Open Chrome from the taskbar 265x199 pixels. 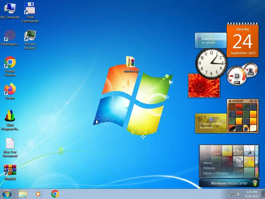pyautogui.click(x=55, y=194)
